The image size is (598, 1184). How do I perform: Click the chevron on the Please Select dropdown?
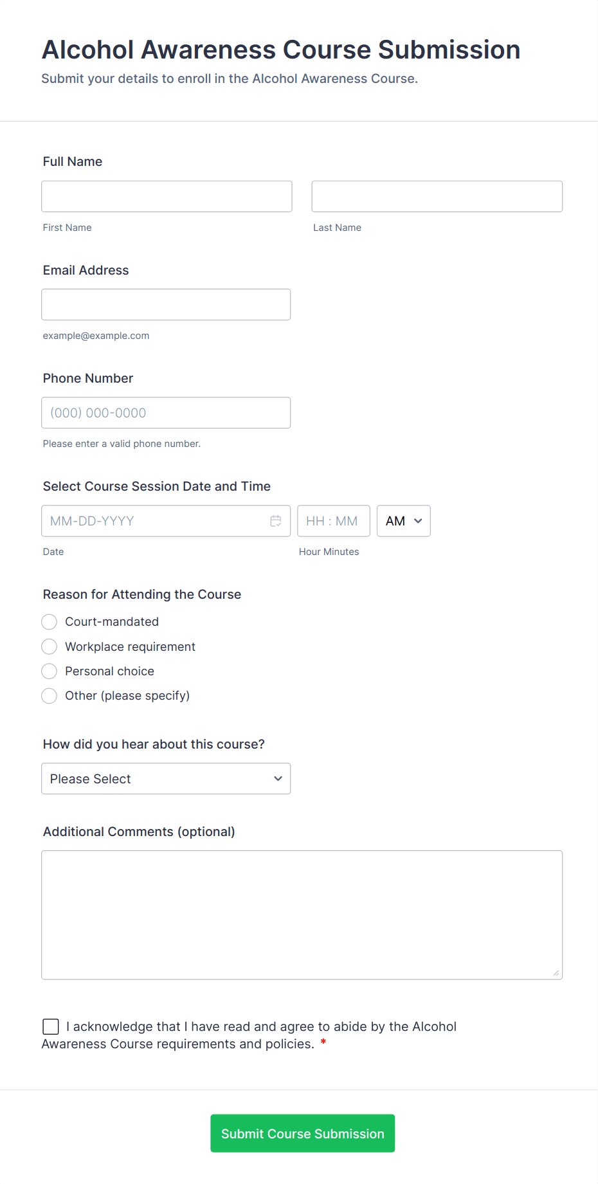tap(278, 778)
